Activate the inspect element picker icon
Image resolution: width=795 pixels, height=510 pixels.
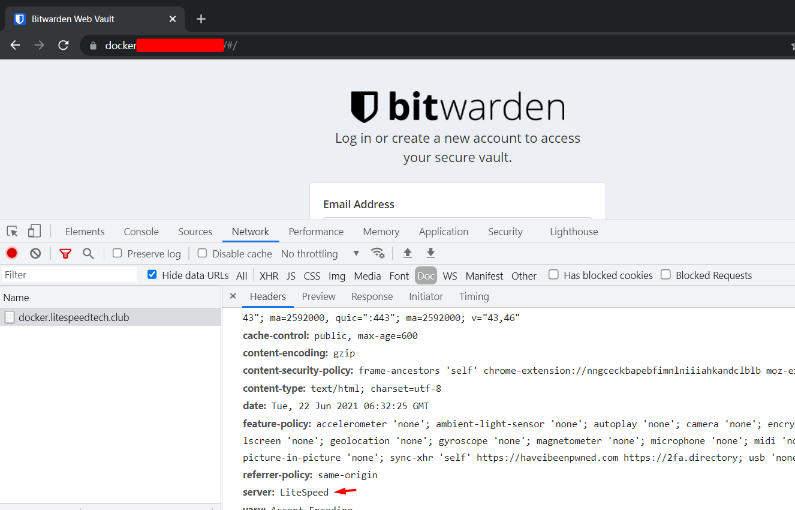point(13,232)
